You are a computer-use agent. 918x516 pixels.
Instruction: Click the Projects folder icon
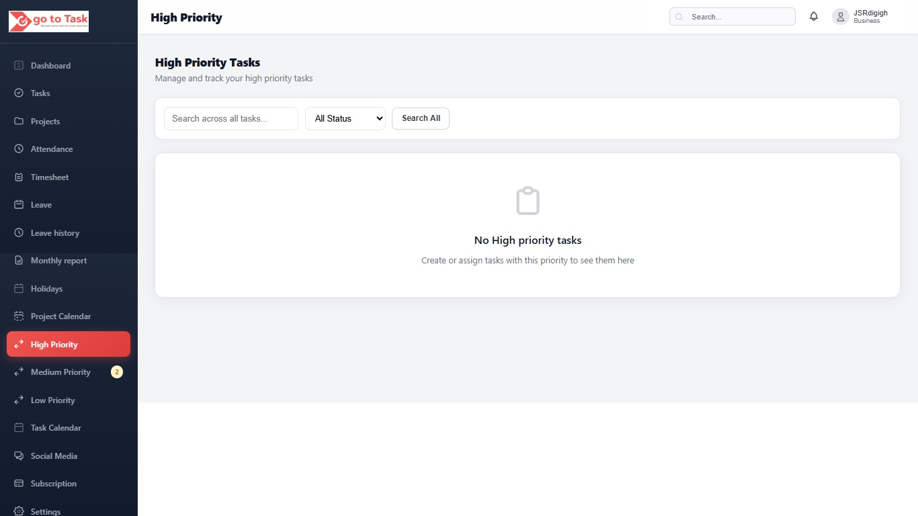click(x=19, y=121)
